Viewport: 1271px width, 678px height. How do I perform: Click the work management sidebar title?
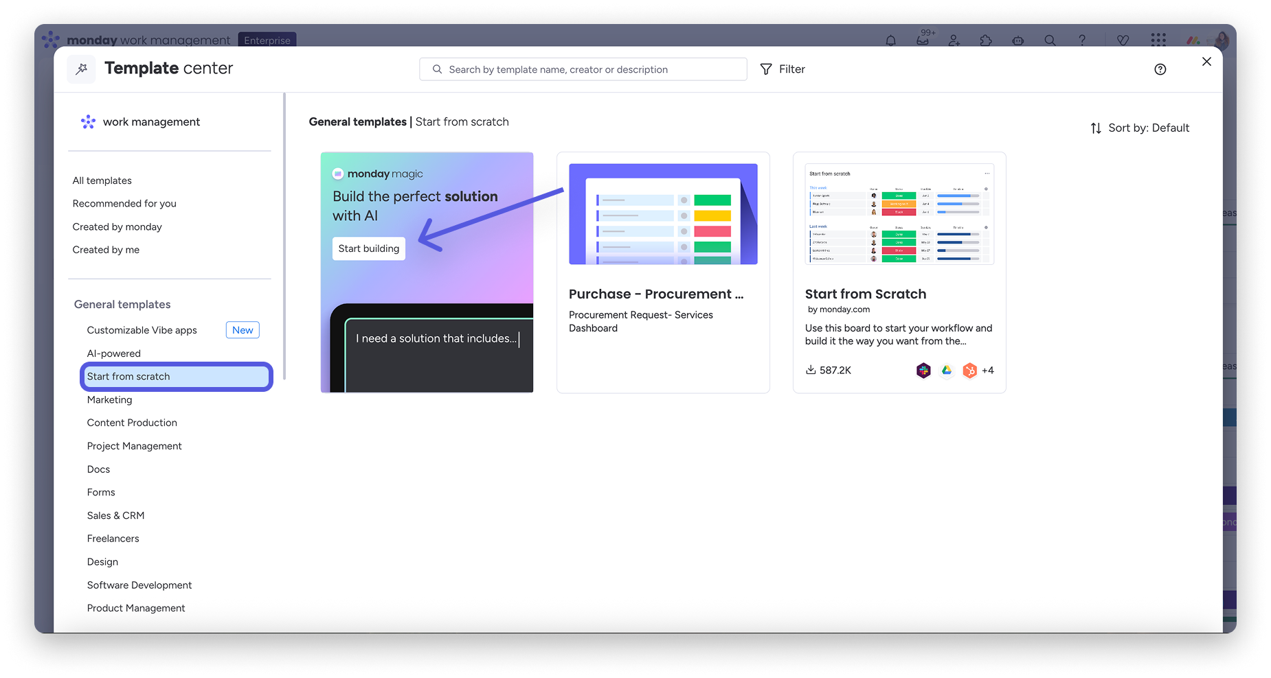tap(152, 122)
